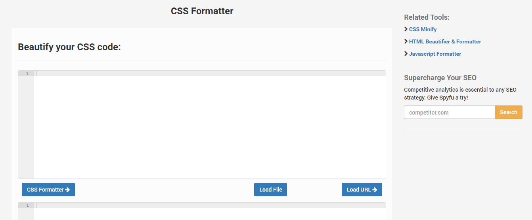This screenshot has width=532, height=220.
Task: Click the CSS Formatter page title
Action: coord(202,11)
